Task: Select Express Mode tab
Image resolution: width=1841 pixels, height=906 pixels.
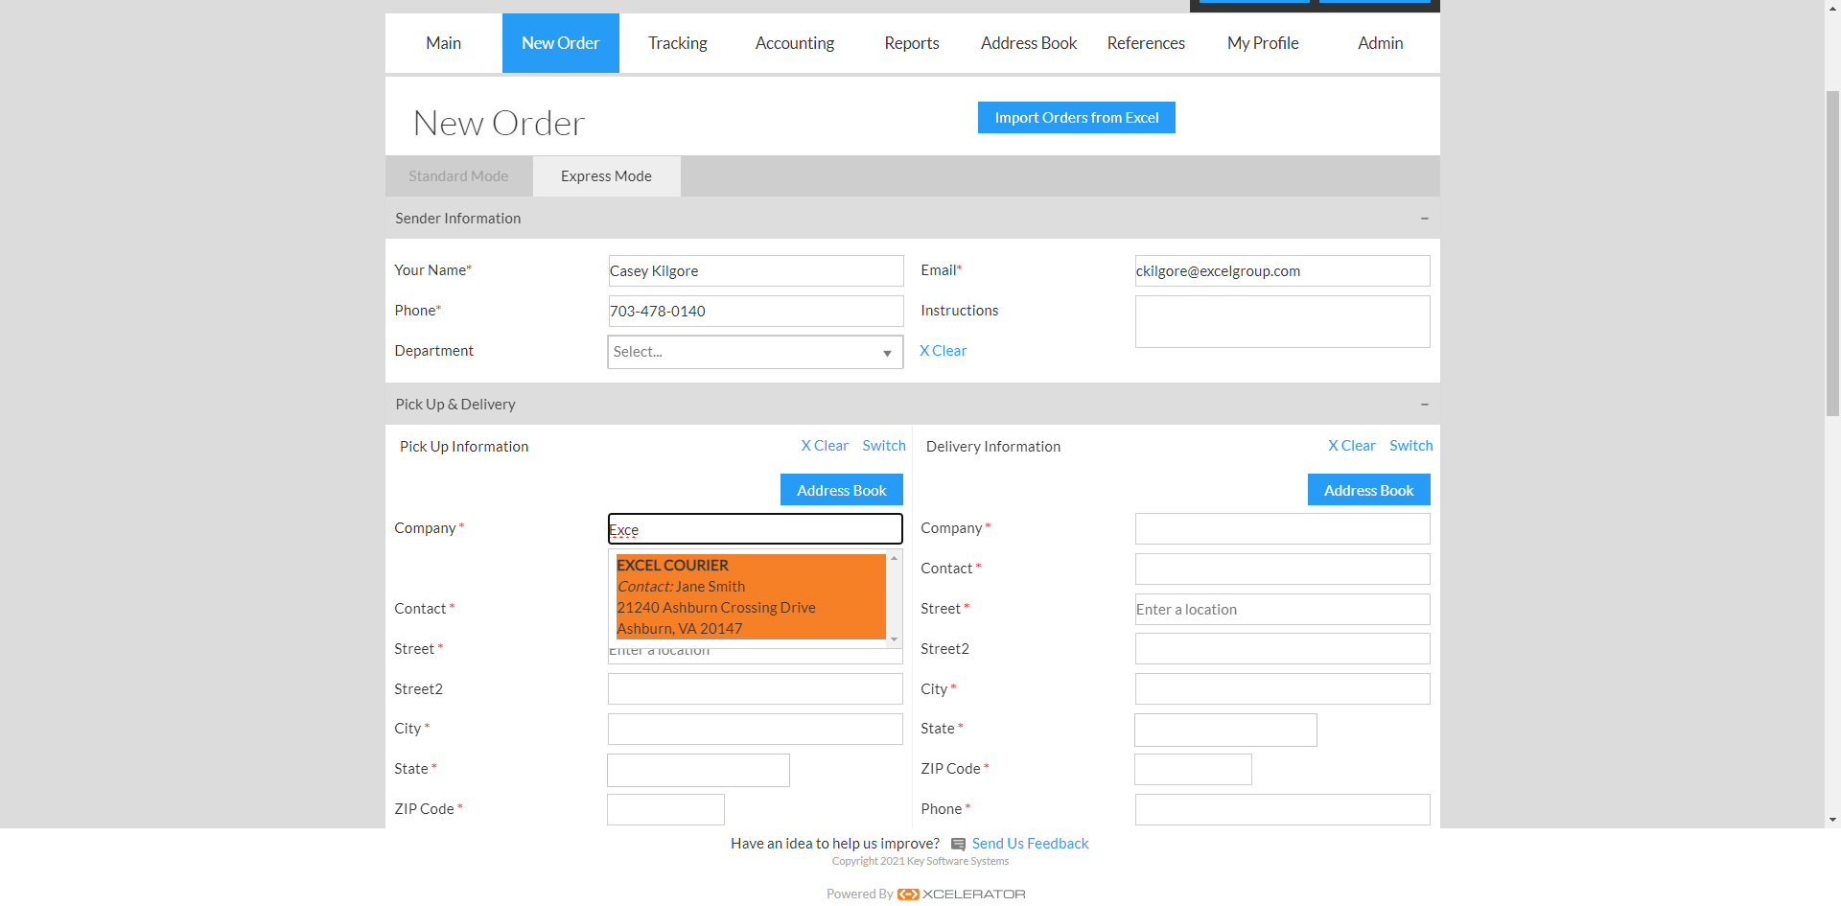Action: tap(606, 176)
